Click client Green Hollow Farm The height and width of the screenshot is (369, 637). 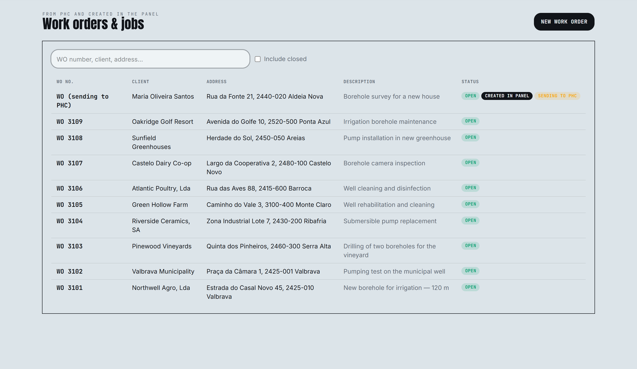tap(160, 205)
